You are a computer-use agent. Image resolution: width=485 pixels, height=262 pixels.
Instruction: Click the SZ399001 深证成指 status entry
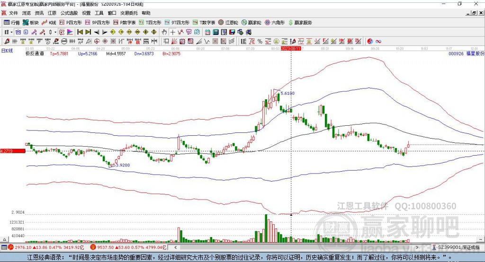point(457,247)
